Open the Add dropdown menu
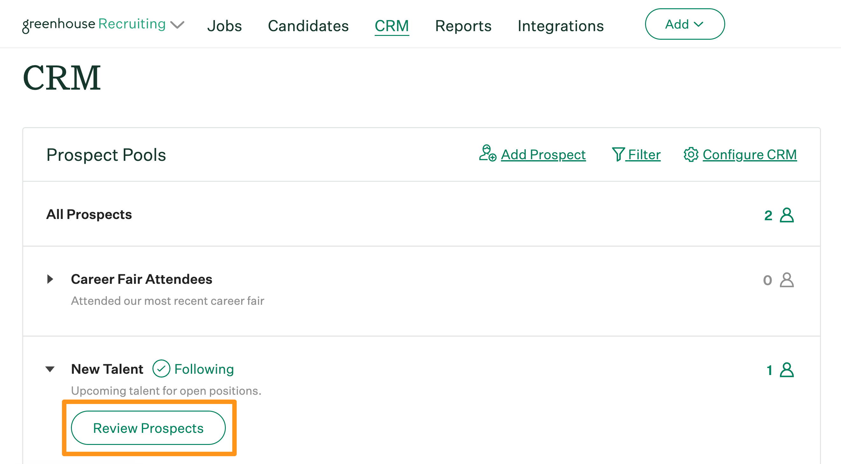The height and width of the screenshot is (464, 841). pyautogui.click(x=685, y=24)
